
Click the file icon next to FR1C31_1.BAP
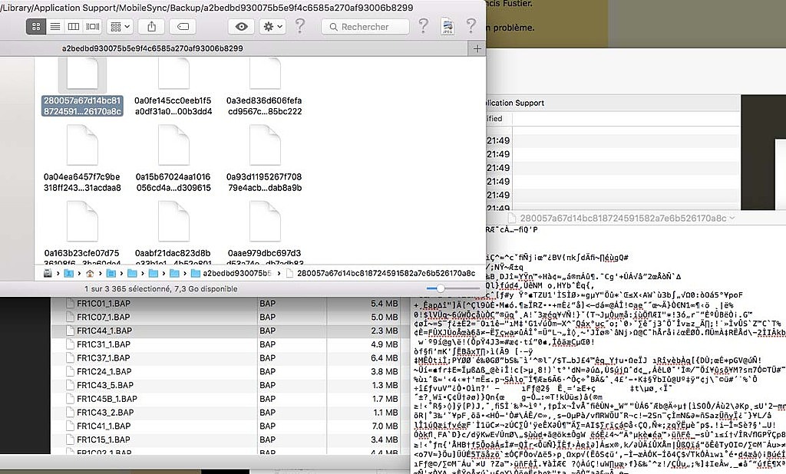(70, 344)
